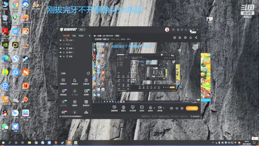Image resolution: width=259 pixels, height=146 pixels.
Task: Toggle the lock on 文本 1 layer
Action: click(64, 40)
